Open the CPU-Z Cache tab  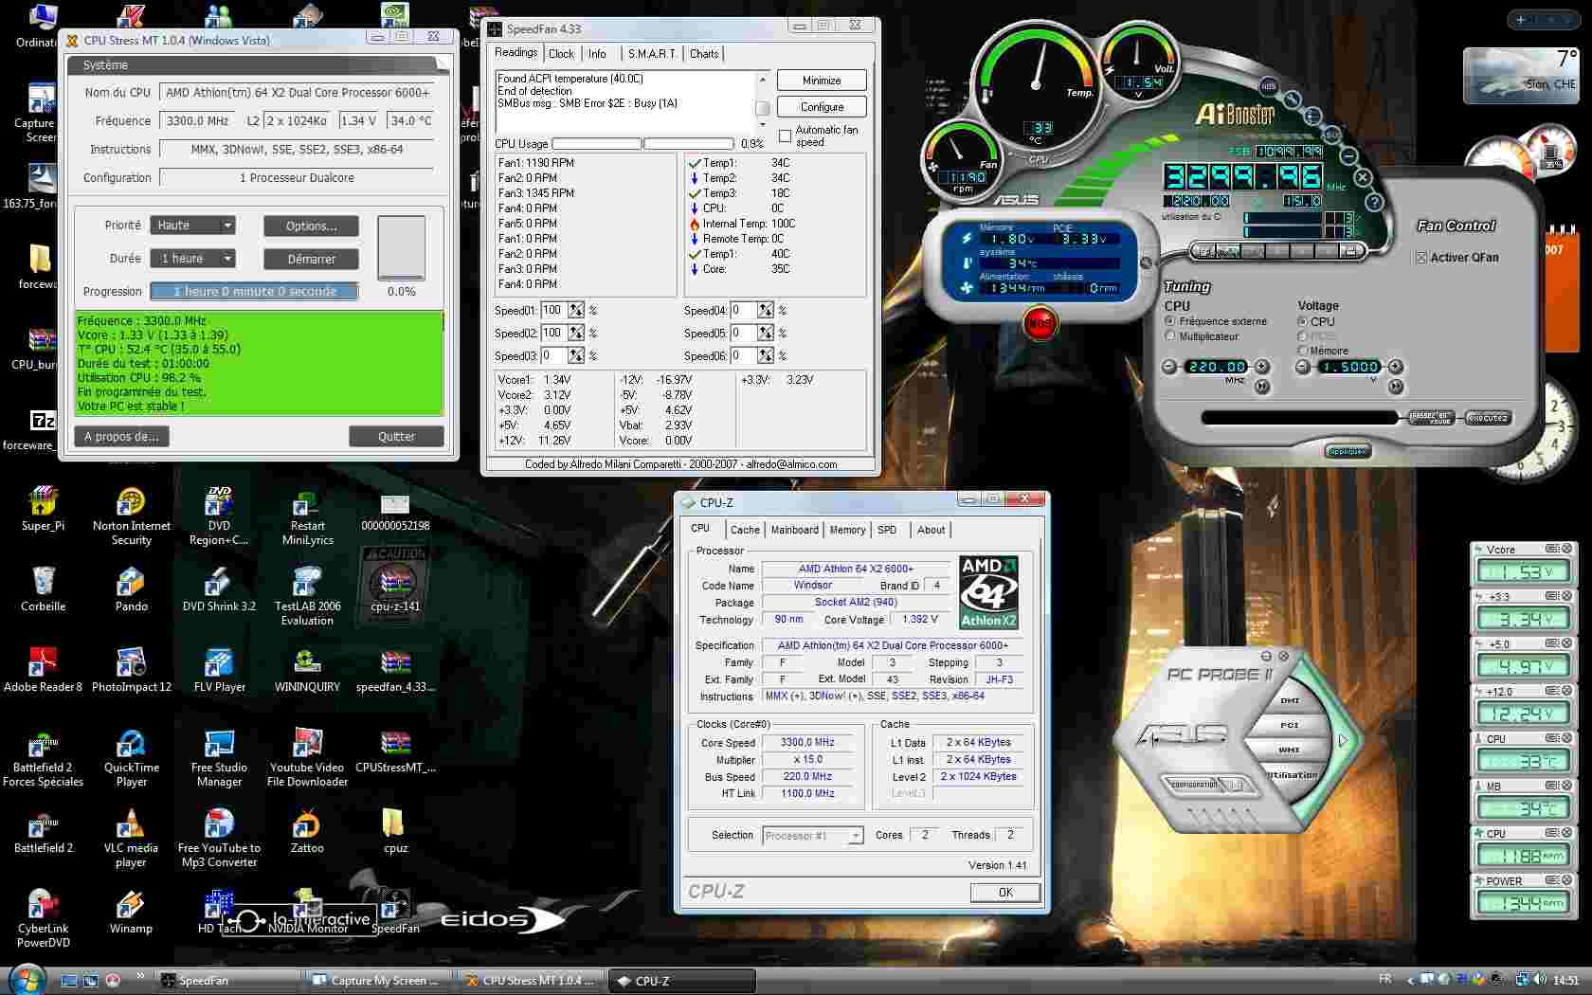745,530
